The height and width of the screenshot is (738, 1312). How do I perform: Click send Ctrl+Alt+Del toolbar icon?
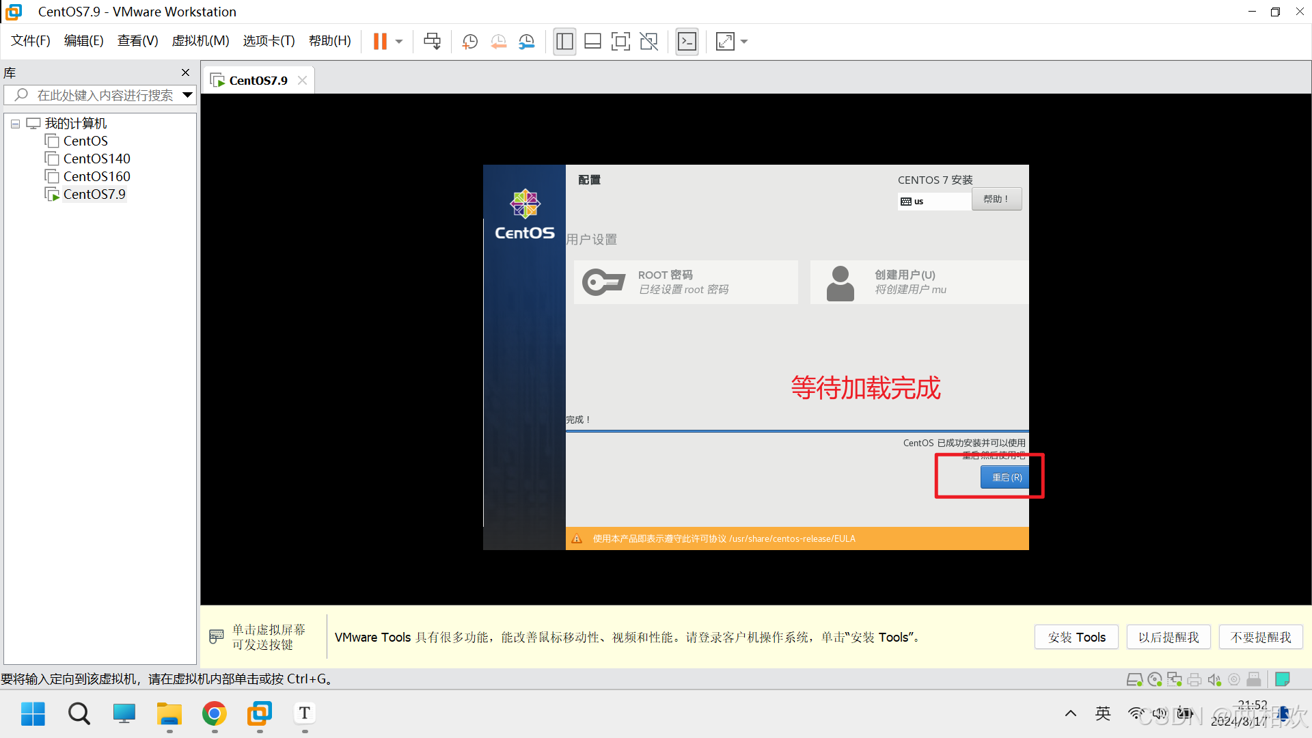pos(432,42)
